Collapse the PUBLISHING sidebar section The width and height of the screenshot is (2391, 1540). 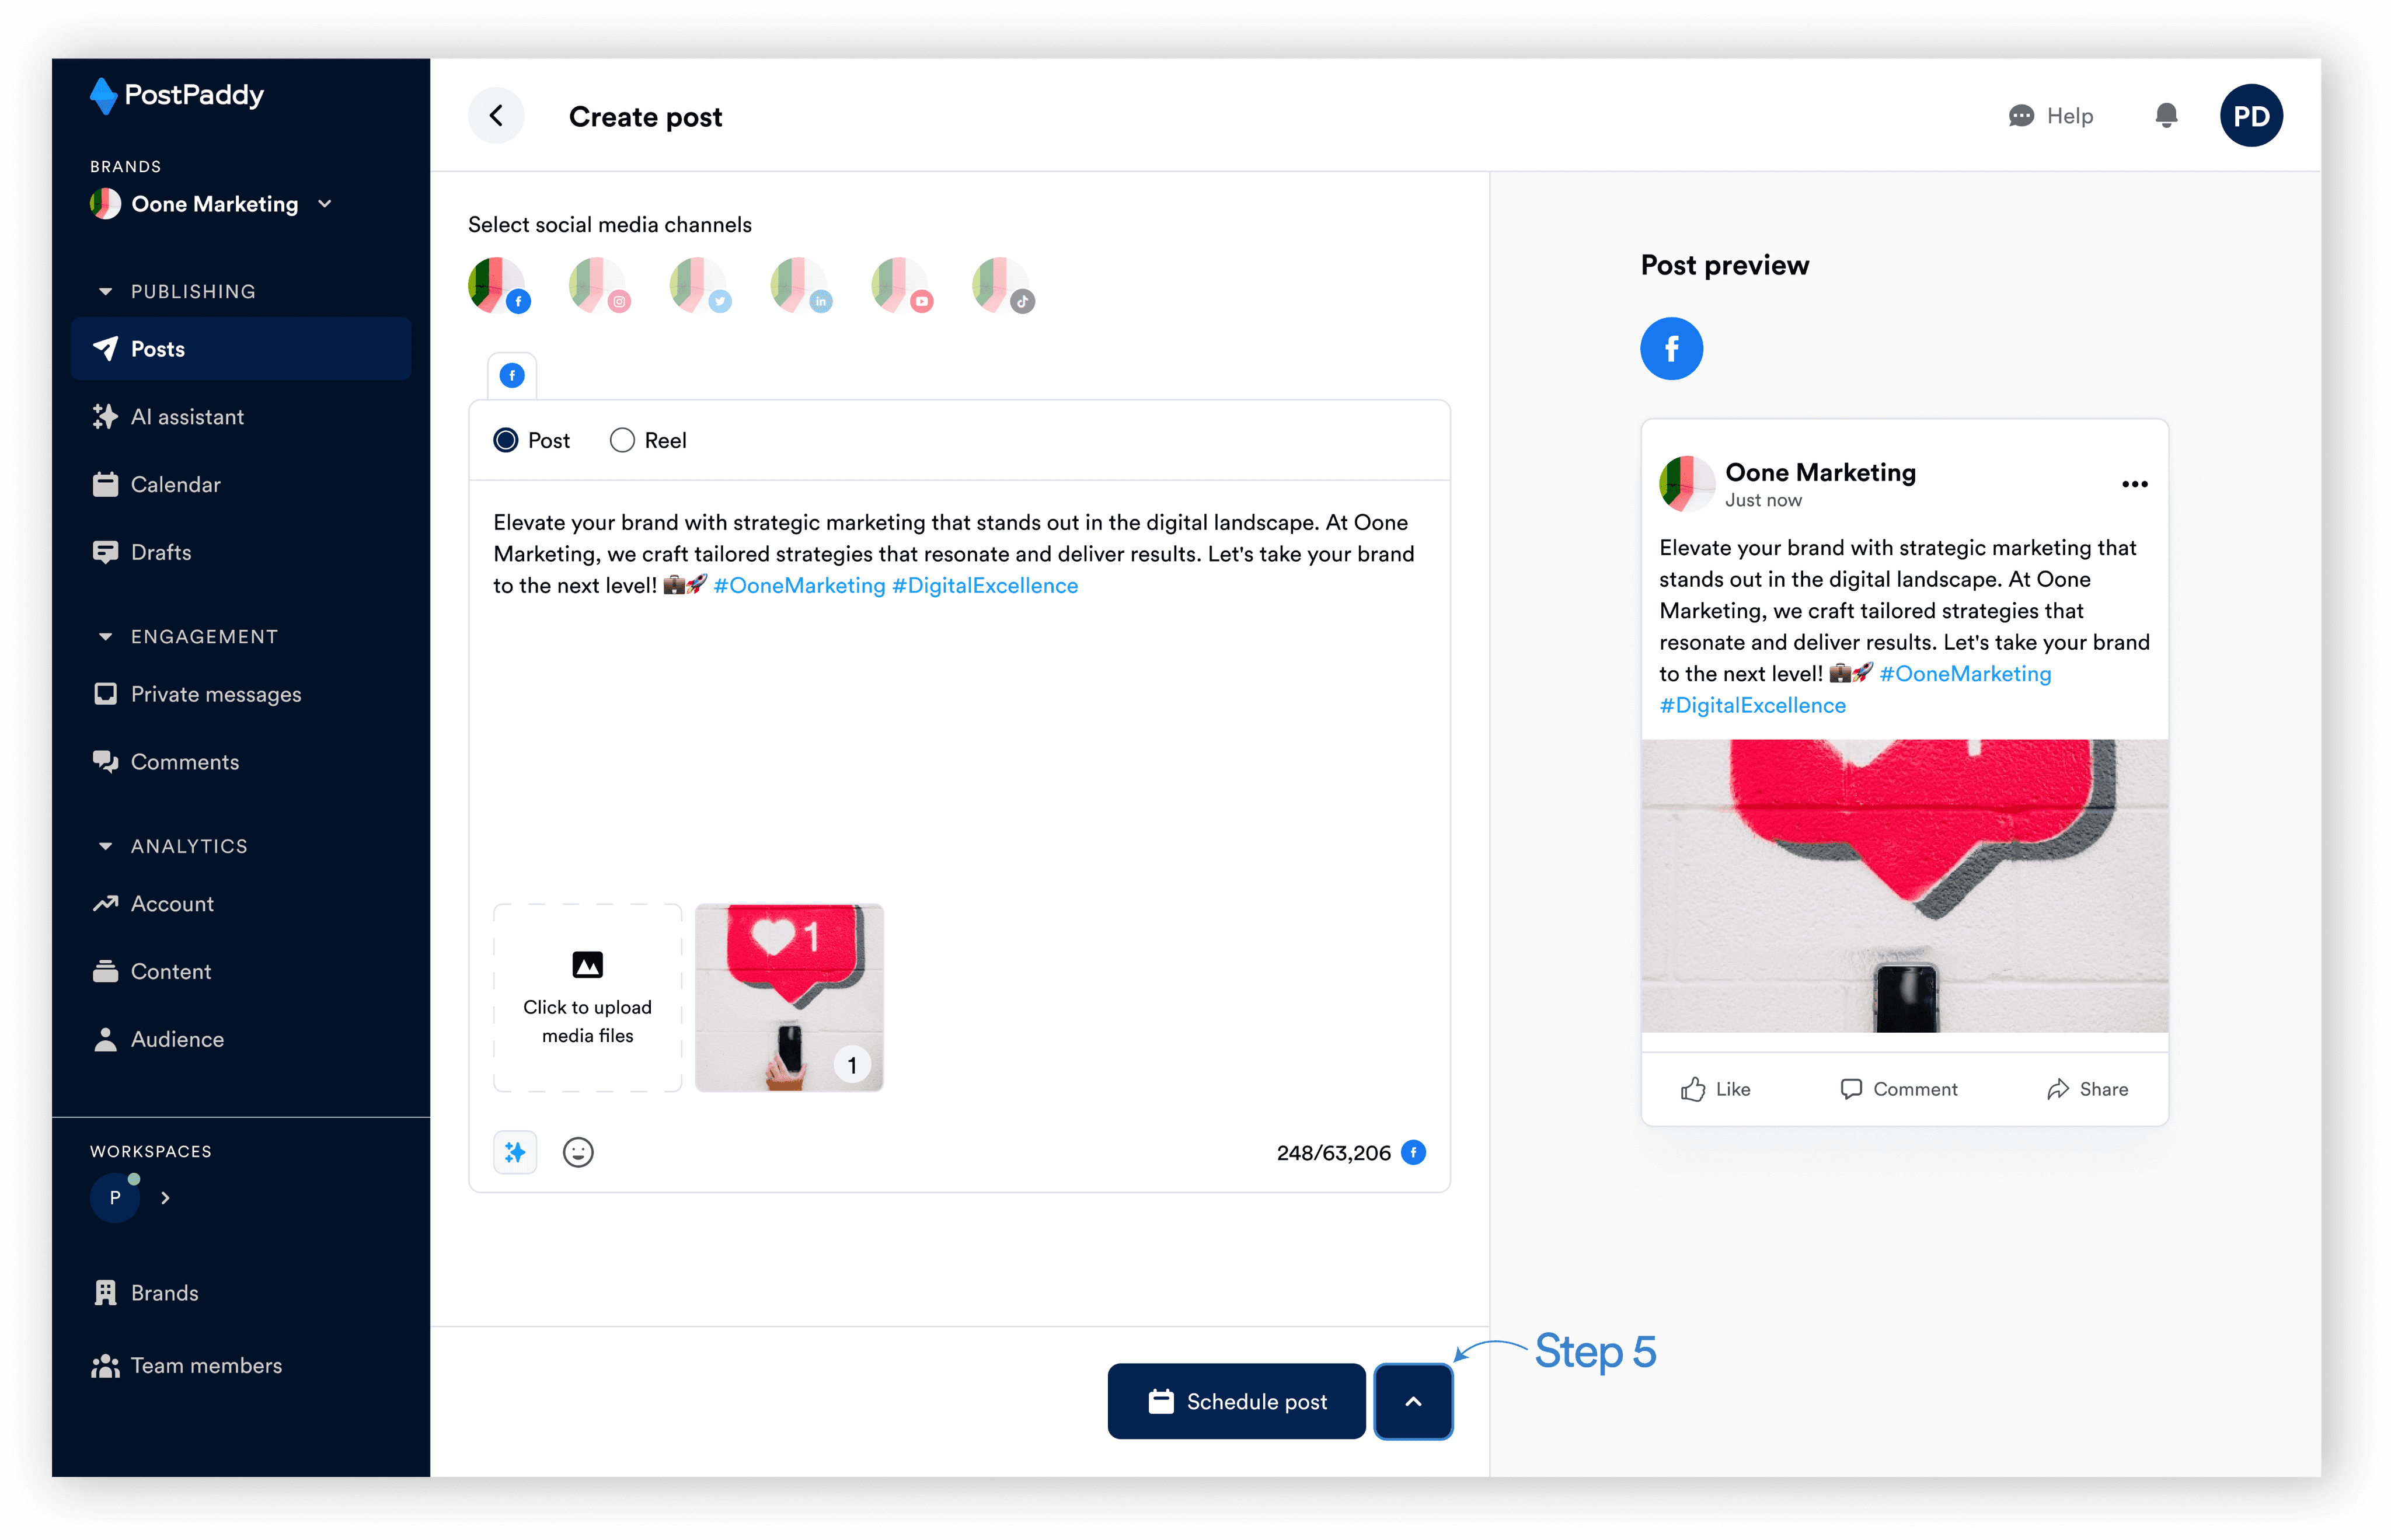(106, 292)
